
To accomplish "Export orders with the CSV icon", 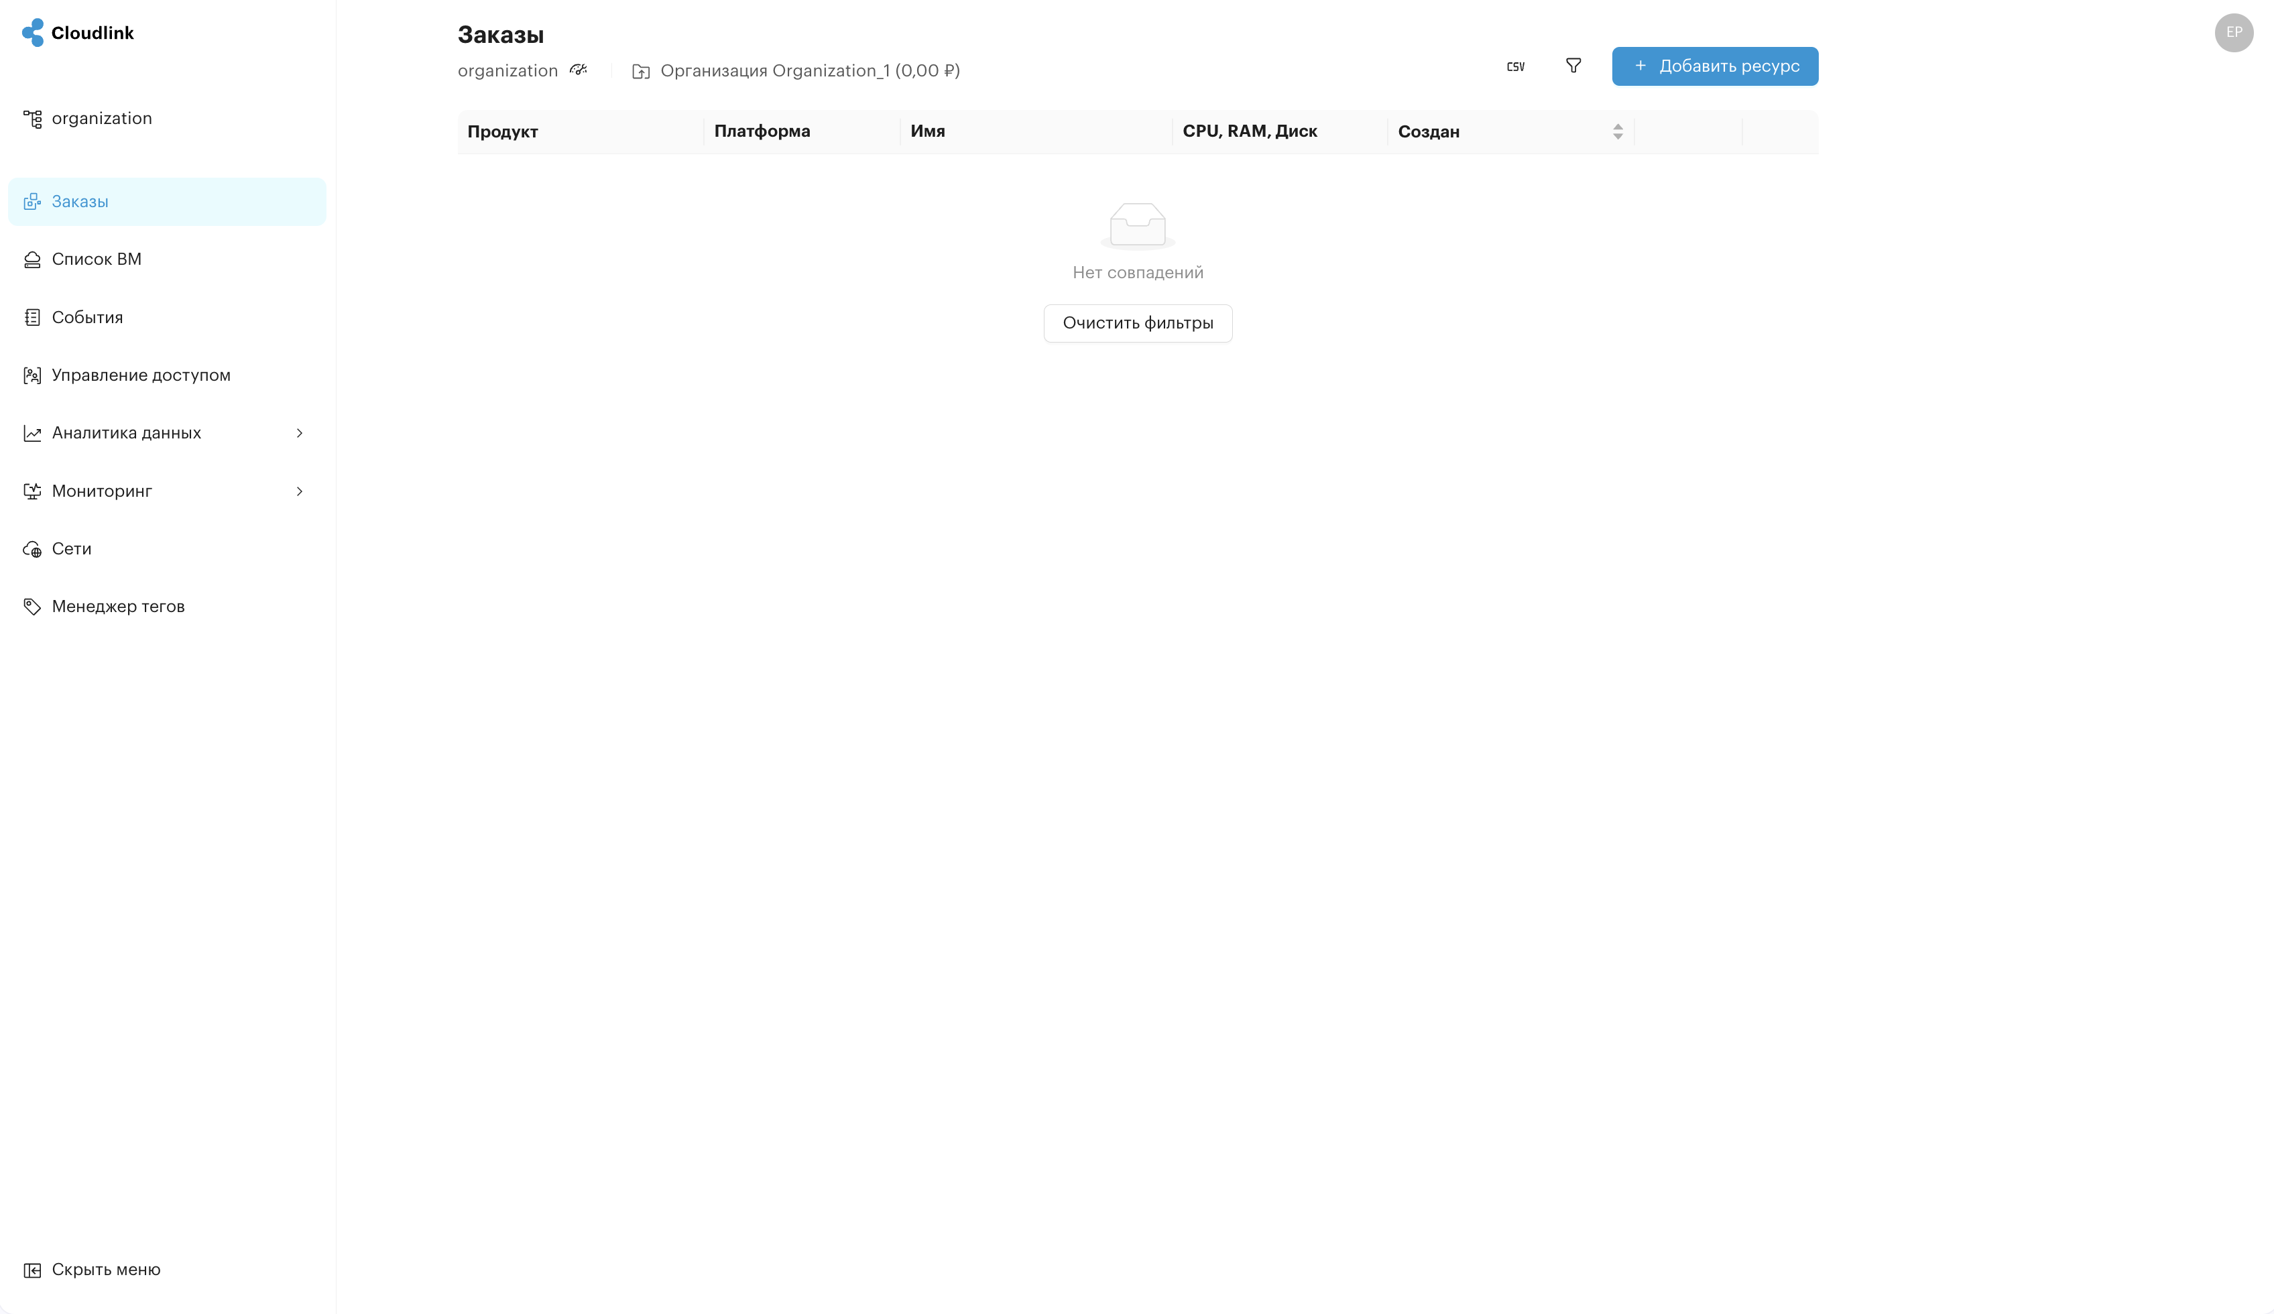I will (x=1515, y=67).
